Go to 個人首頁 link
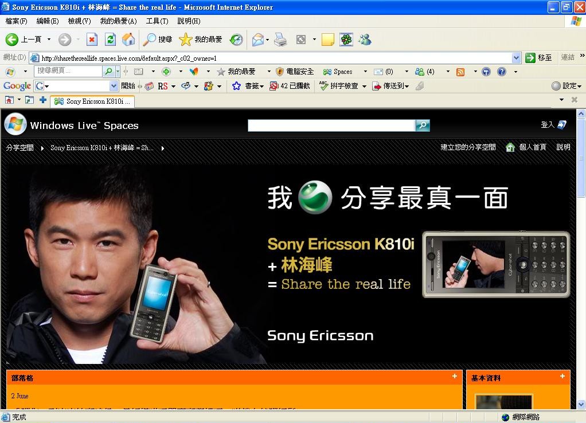The width and height of the screenshot is (586, 423). click(526, 147)
